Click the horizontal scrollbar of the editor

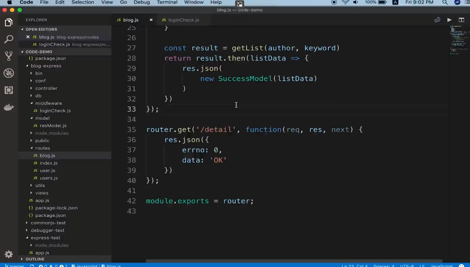(294, 261)
